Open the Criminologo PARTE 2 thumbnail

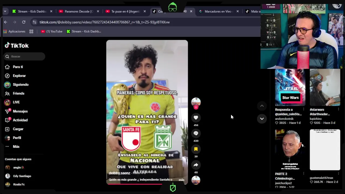coord(290,150)
